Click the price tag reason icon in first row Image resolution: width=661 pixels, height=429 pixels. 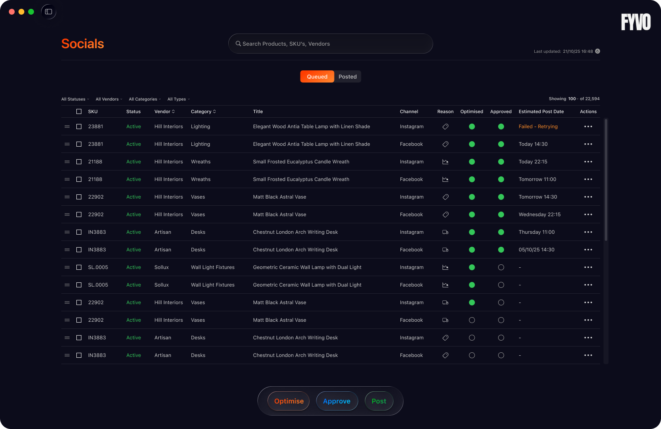445,127
